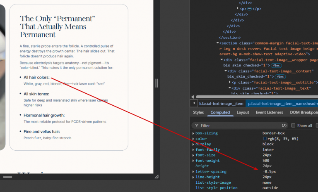Click the 'Only Permanent' page heading
The image size is (318, 192).
click(58, 26)
